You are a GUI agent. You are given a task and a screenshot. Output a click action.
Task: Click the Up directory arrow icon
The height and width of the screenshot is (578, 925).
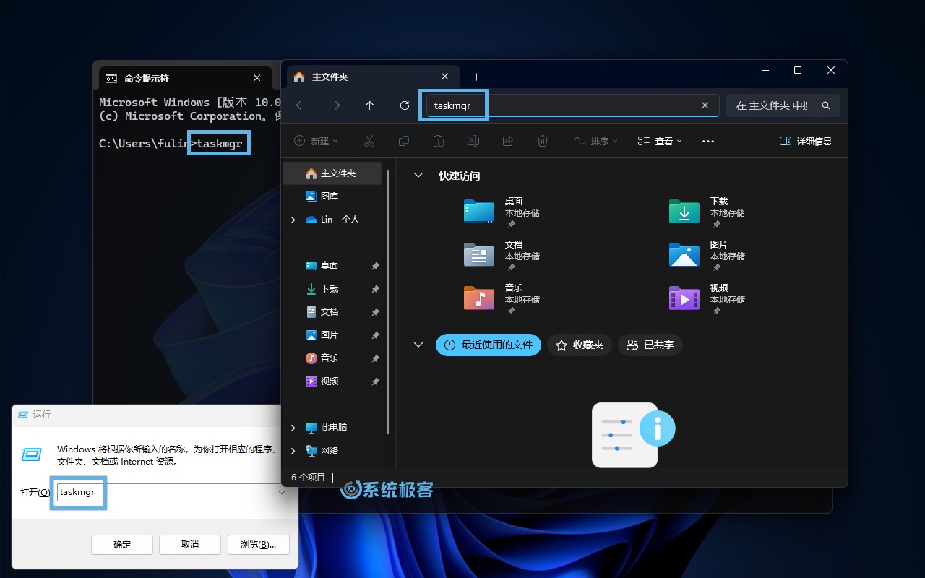pos(370,105)
